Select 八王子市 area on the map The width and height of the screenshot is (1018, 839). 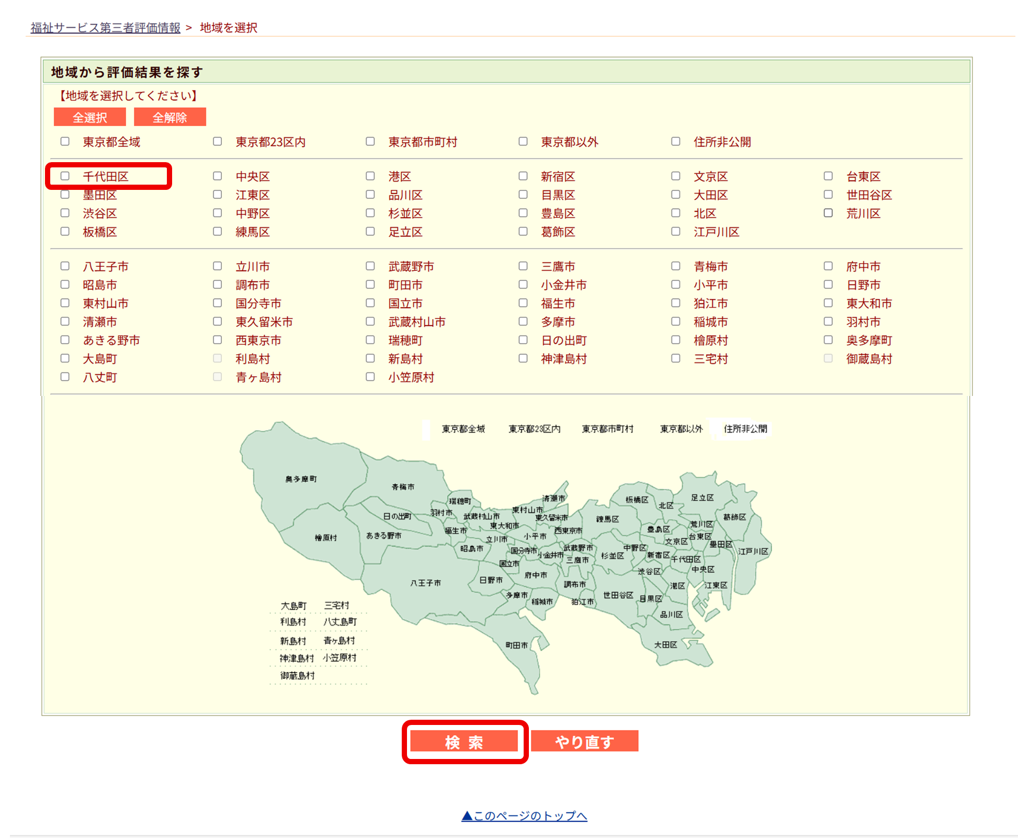(425, 583)
